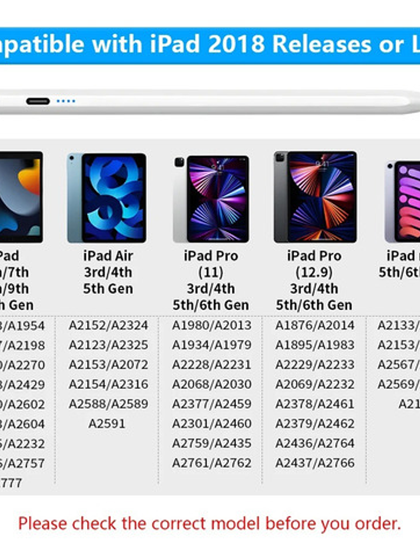
Task: Click the white stylus pen body
Action: point(210,102)
